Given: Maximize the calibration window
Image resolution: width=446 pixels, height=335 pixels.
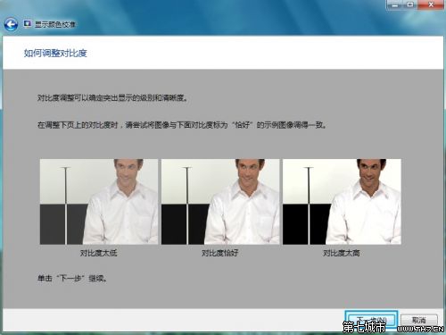Looking at the screenshot, I should coord(410,5).
